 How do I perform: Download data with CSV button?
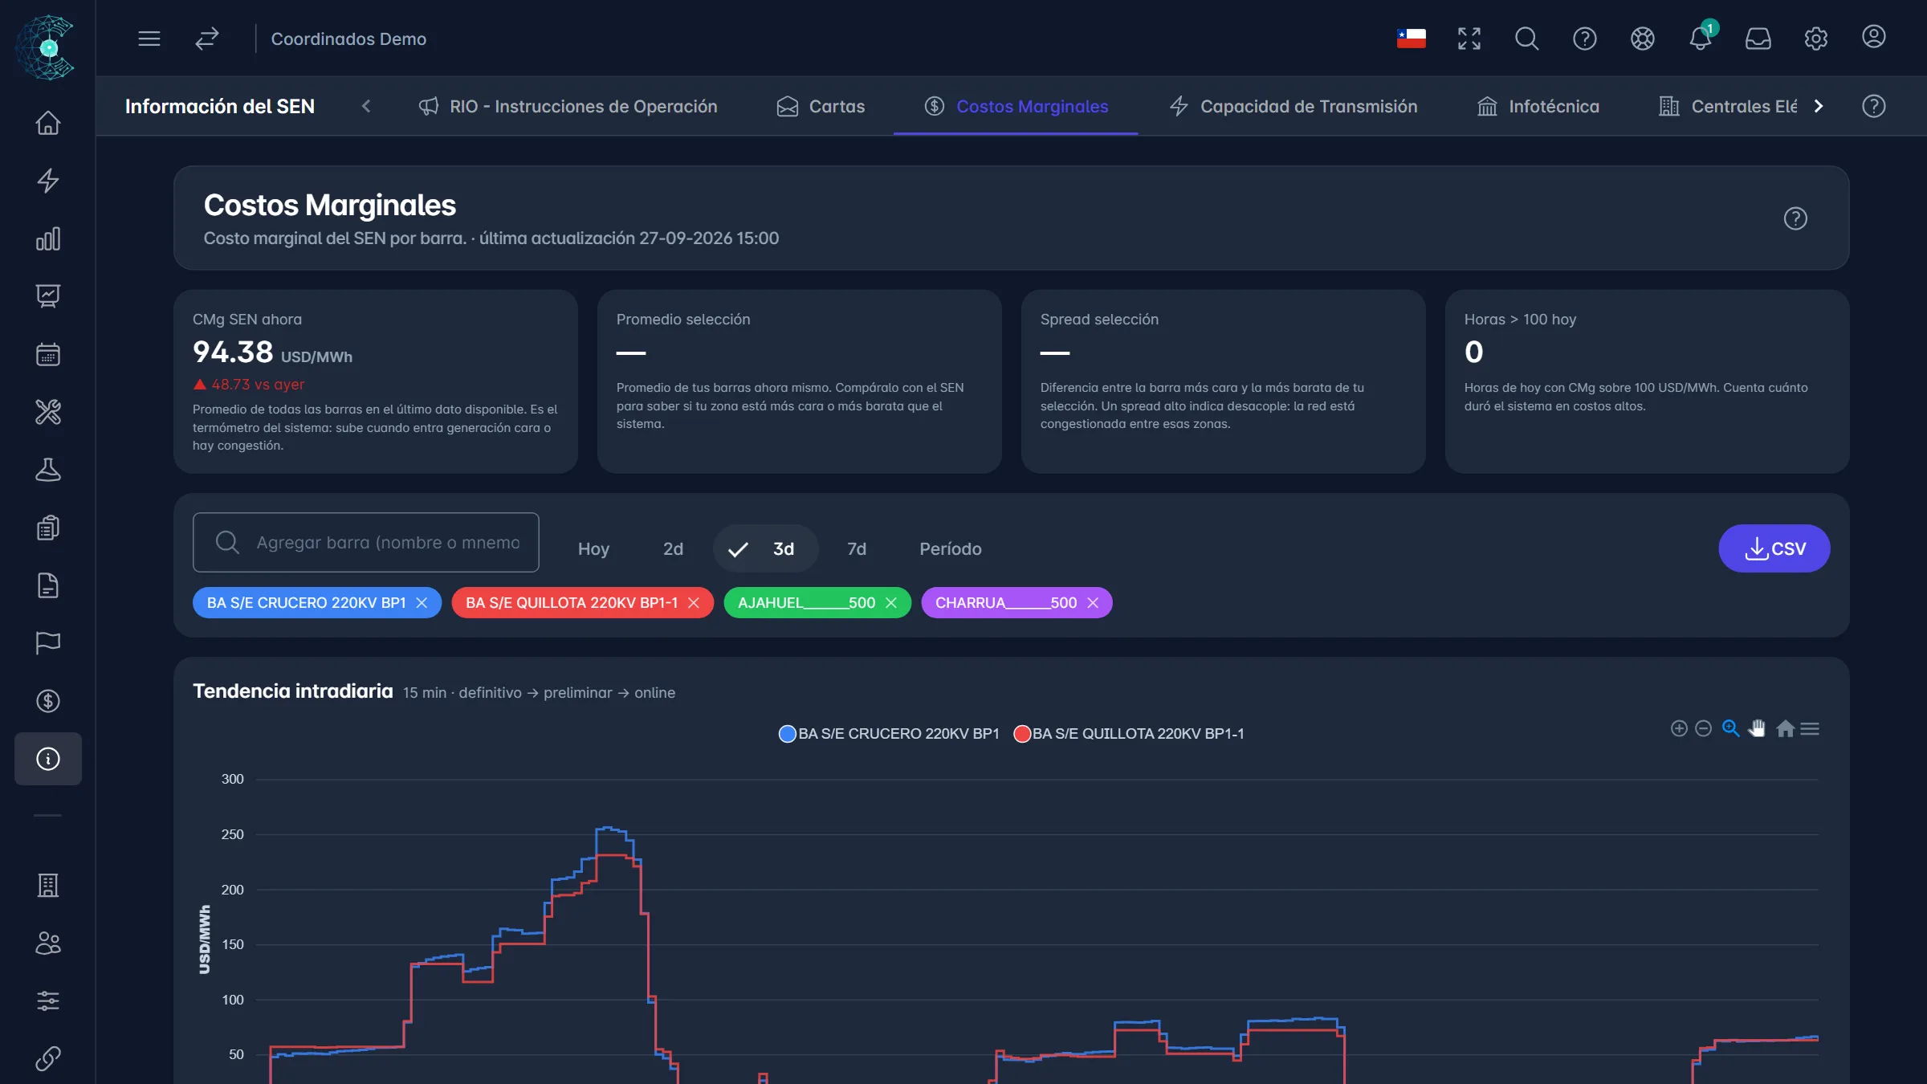pyautogui.click(x=1774, y=548)
